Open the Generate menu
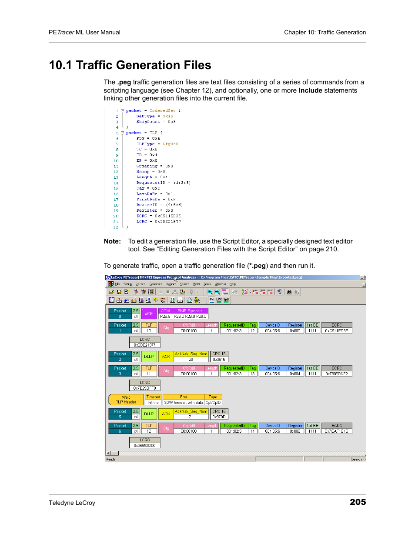Viewport: 415px width, 537px height. 156,284
